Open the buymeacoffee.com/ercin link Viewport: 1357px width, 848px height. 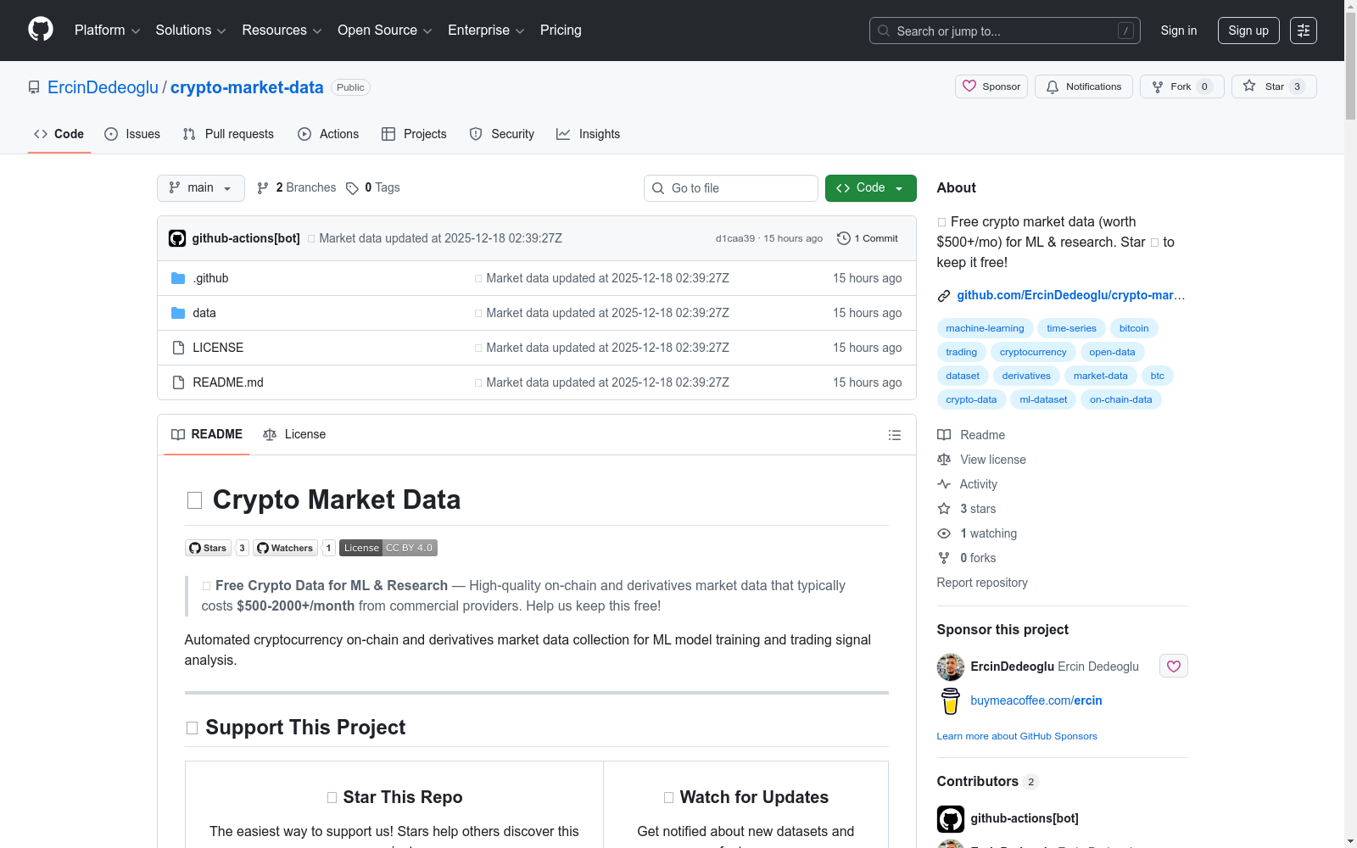[x=1036, y=700]
